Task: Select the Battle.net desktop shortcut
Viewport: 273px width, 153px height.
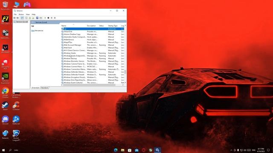Action: 16,120
